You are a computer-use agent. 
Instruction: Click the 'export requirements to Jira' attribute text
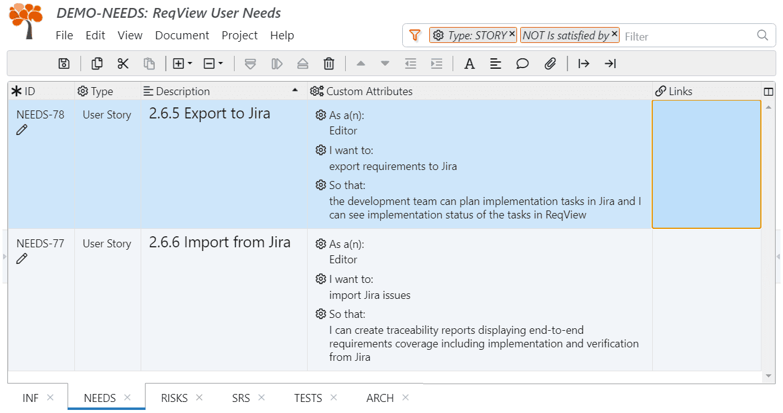pyautogui.click(x=393, y=166)
